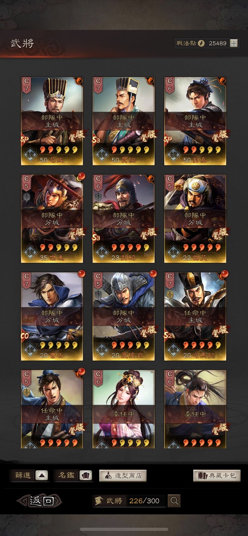248x536 pixels.
Task: Tap the female general card marked 委任中
Action: pyautogui.click(x=124, y=409)
